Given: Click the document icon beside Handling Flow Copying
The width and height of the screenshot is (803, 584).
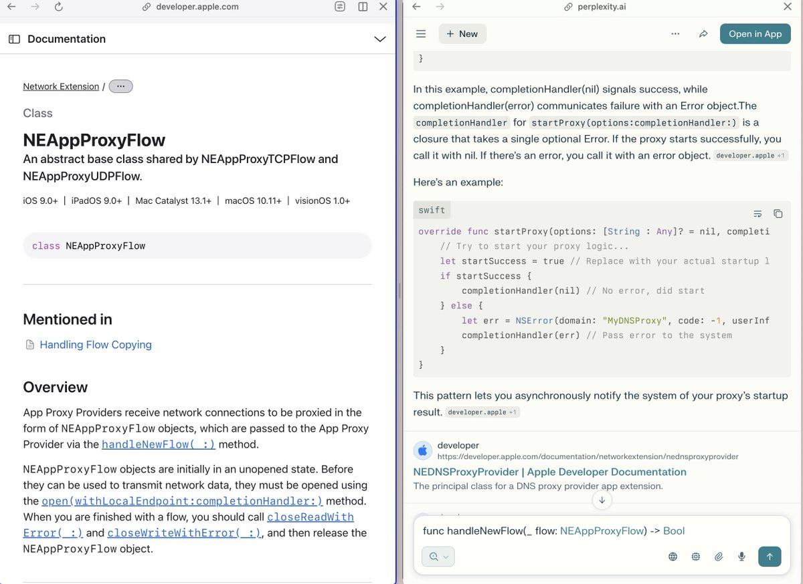Looking at the screenshot, I should click(x=29, y=345).
